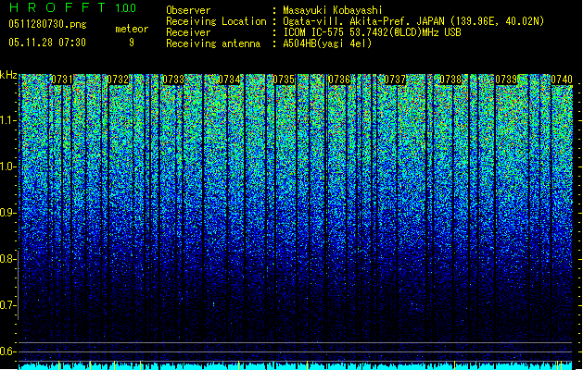Click the 1.1 frequency axis label
Image resolution: width=583 pixels, height=370 pixels.
point(7,120)
